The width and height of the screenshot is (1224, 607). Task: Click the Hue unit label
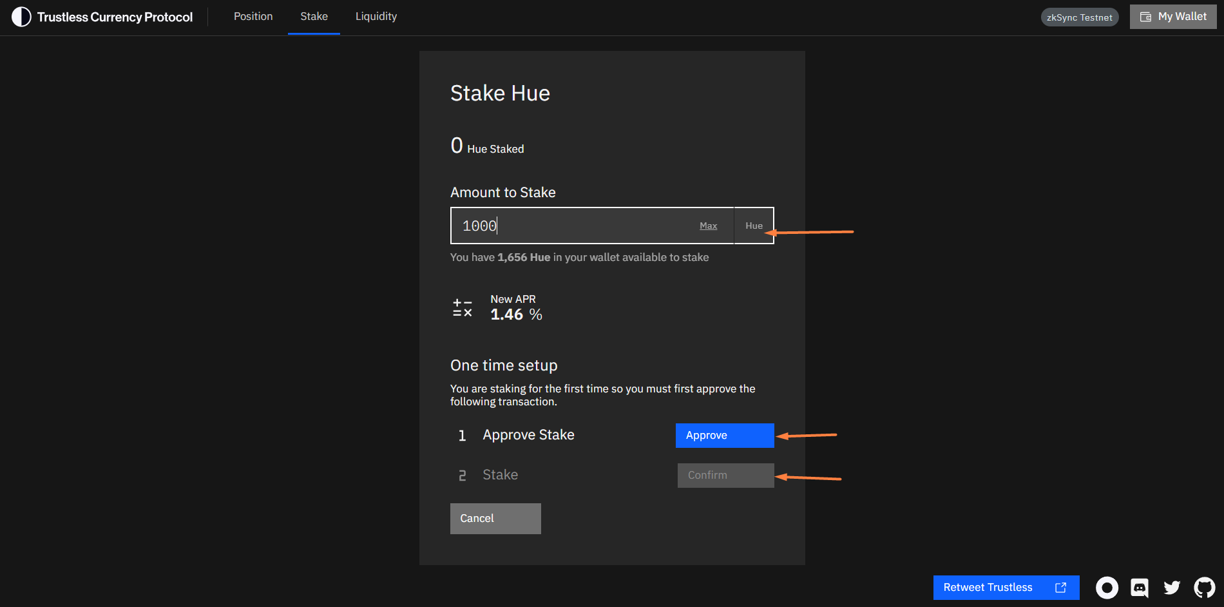pyautogui.click(x=754, y=226)
